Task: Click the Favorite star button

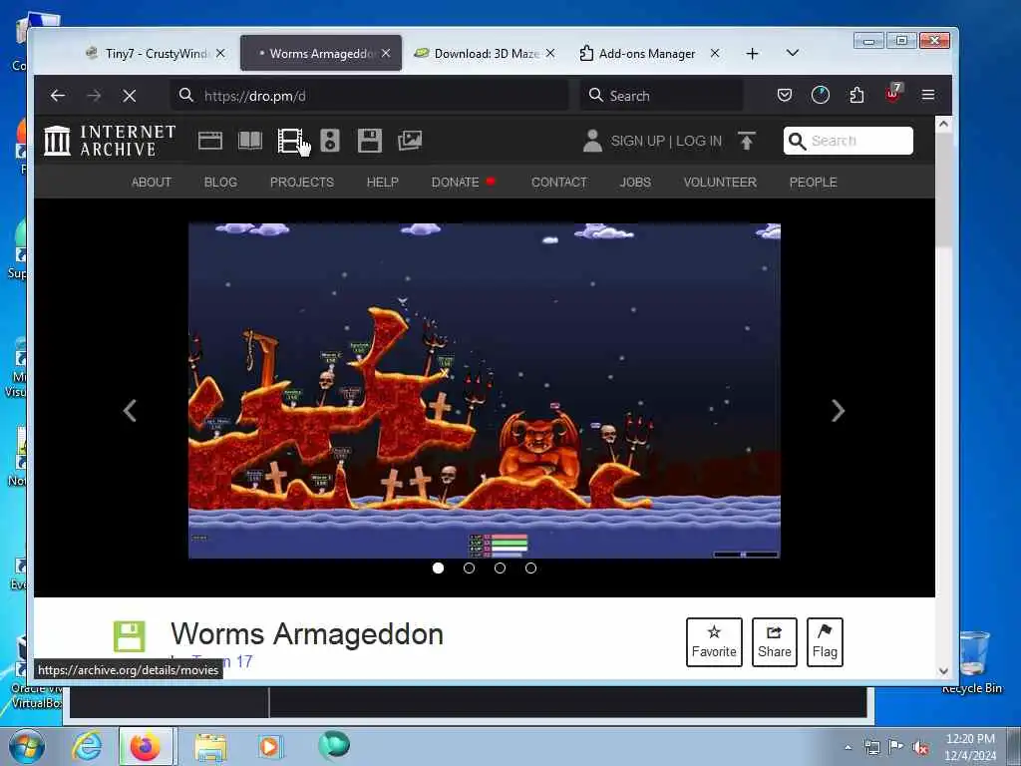Action: click(x=714, y=641)
